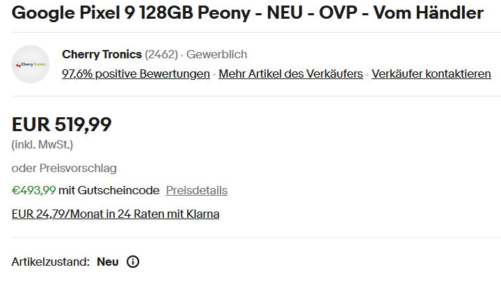The image size is (501, 281).
Task: Open the Cherry Tronics seller logo
Action: click(x=31, y=64)
